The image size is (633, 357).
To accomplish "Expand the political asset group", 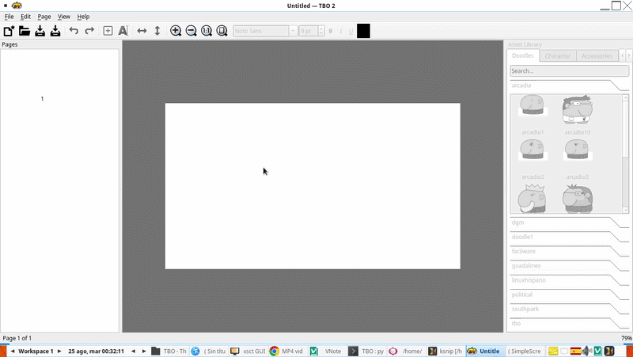I will coord(569,294).
